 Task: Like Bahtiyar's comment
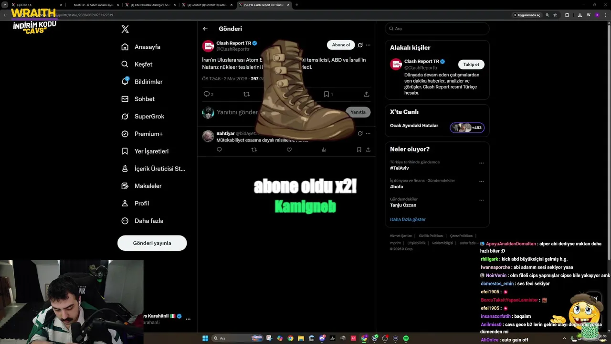pos(289,150)
